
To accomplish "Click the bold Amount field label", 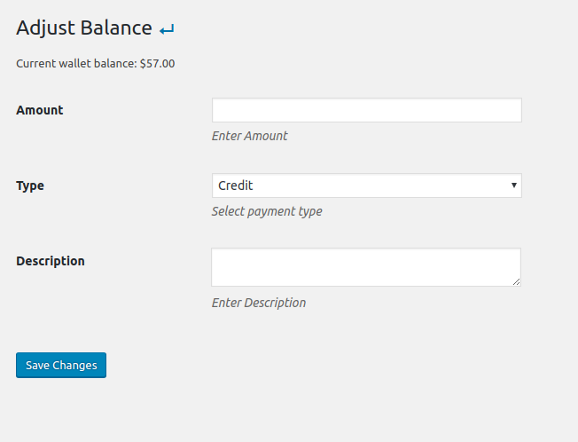I will 40,110.
